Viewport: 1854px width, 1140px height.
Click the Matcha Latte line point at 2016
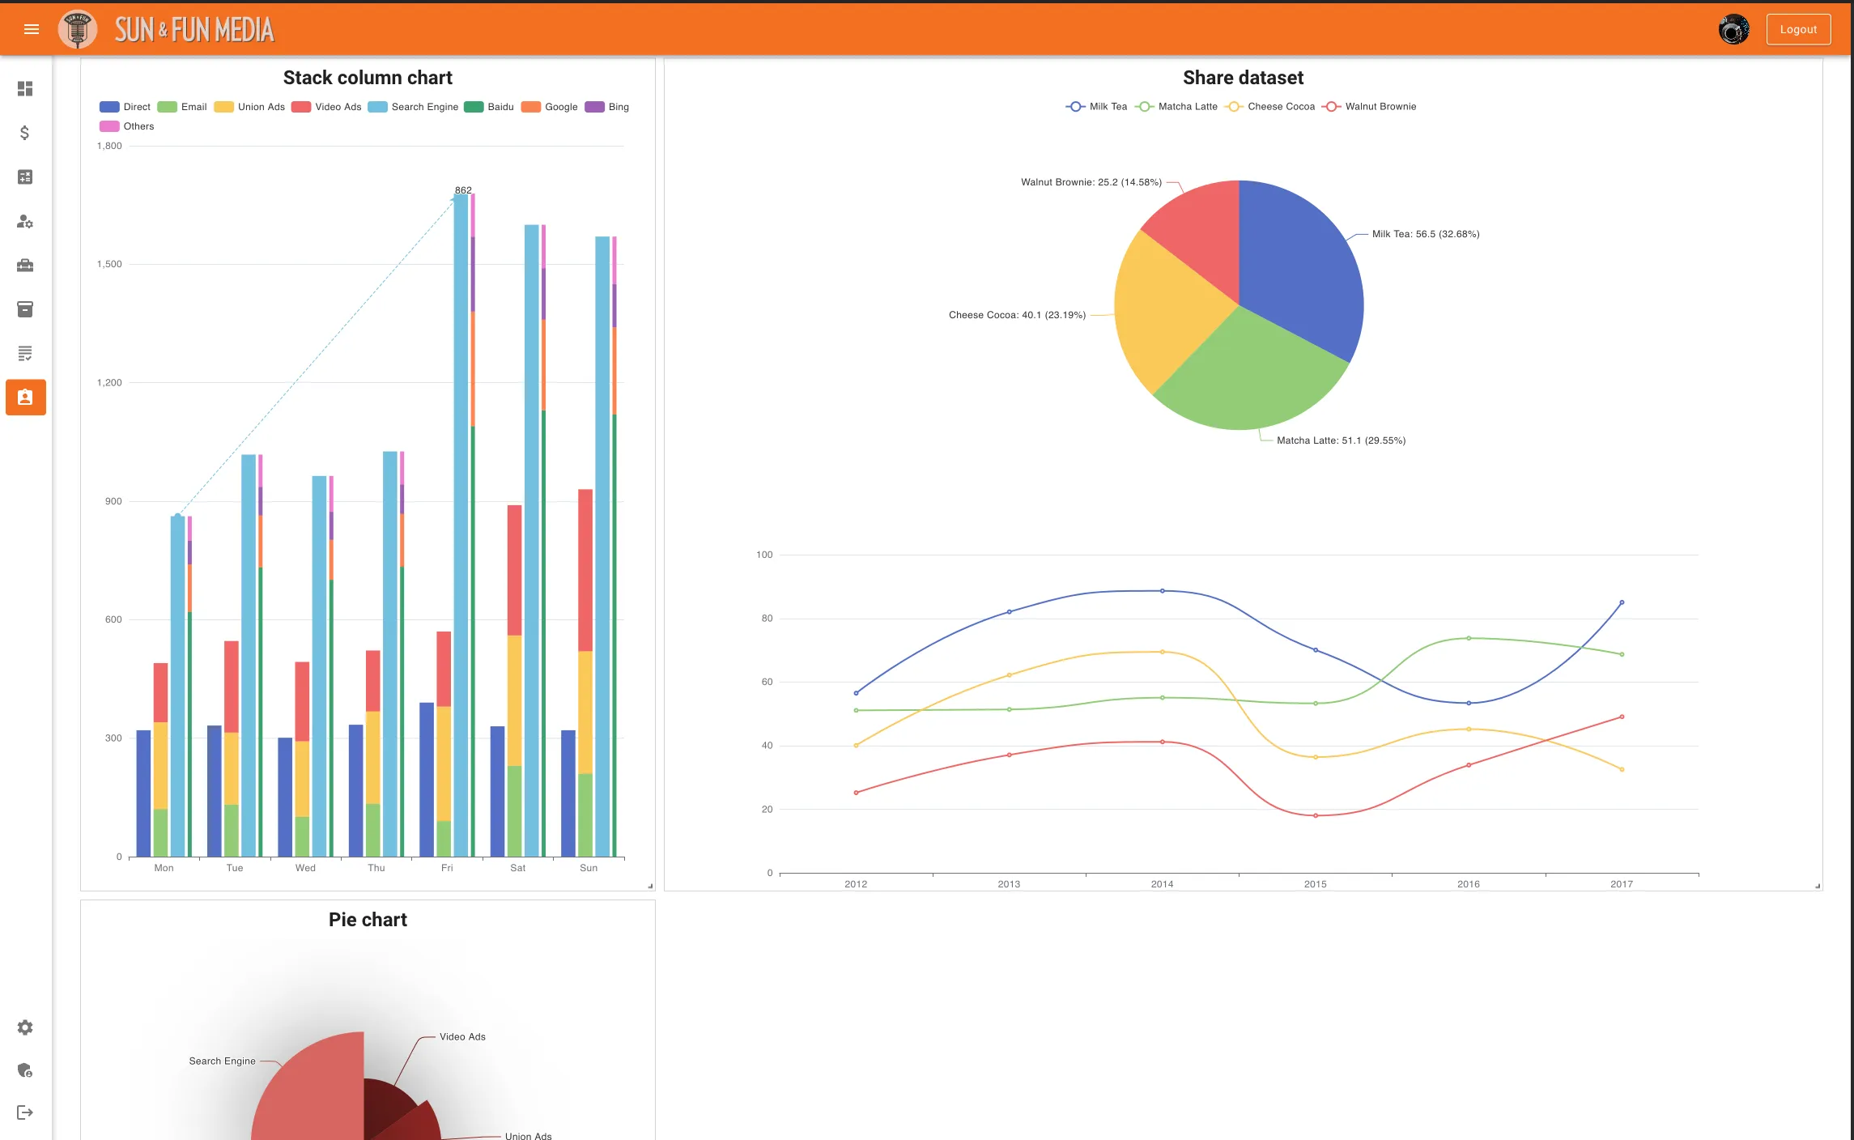(1469, 638)
